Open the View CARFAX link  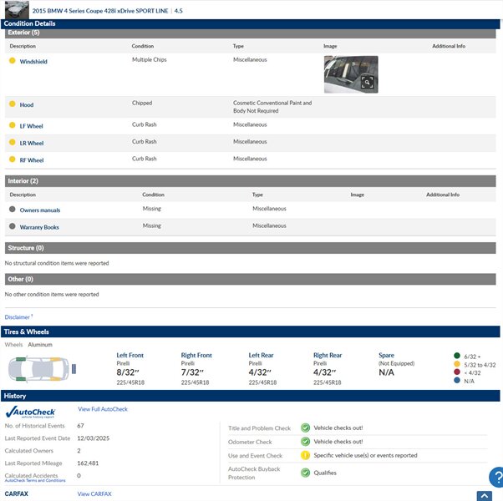[94, 494]
